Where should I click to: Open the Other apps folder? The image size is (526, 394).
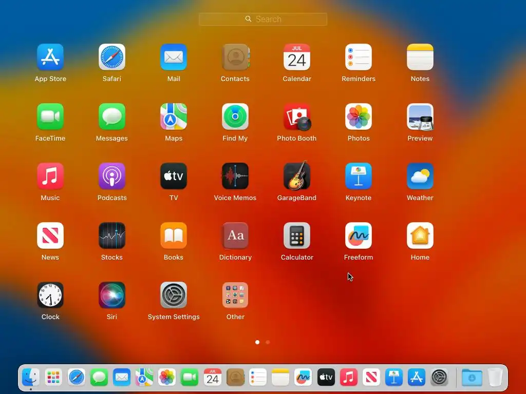pos(235,295)
